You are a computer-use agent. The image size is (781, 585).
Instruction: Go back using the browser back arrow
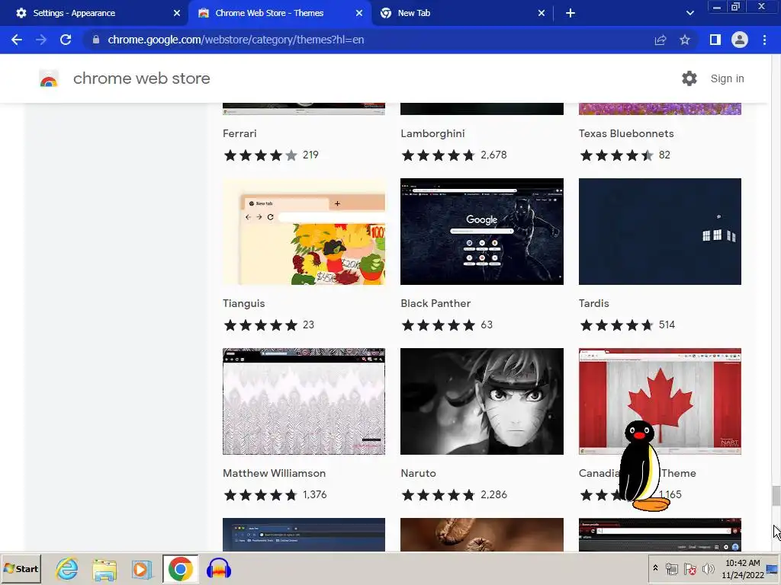tap(17, 40)
